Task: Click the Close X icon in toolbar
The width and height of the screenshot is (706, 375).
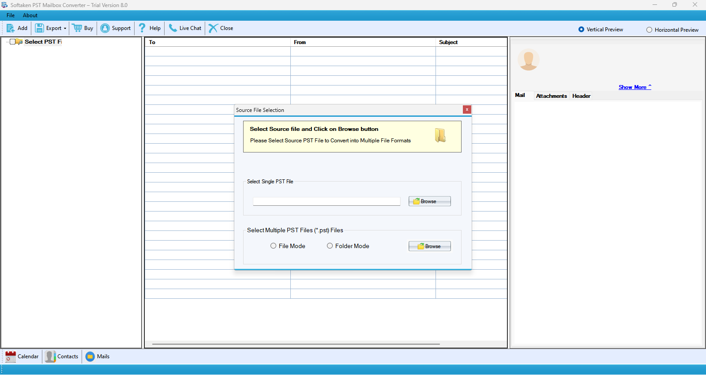Action: click(x=213, y=28)
